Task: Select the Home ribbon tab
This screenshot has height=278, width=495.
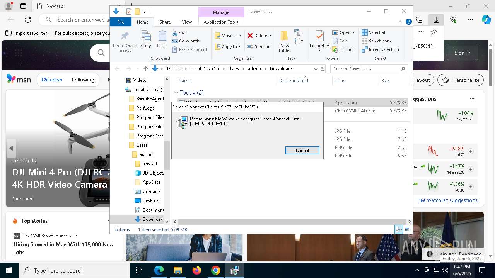Action: [x=142, y=22]
